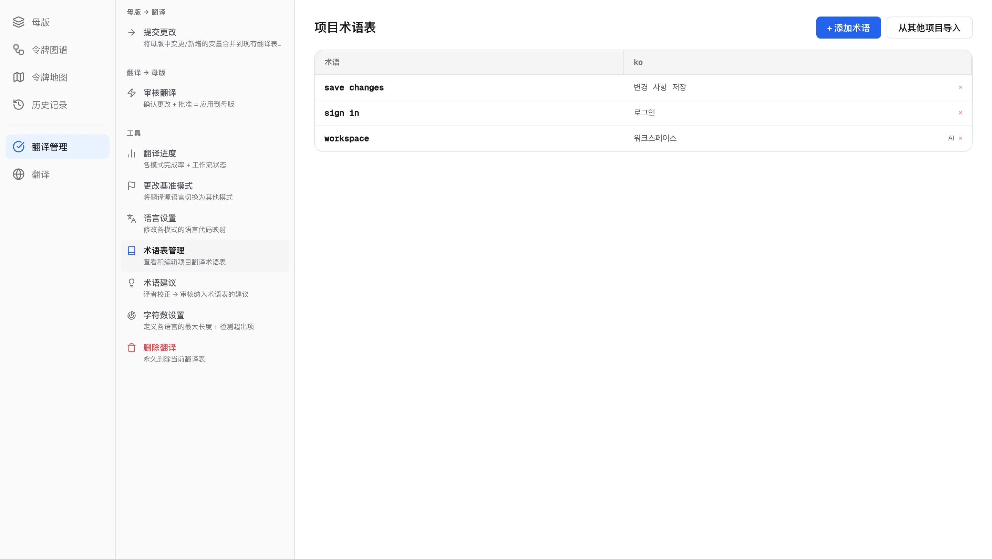Click the 术语建议 lightbulb icon
This screenshot has height=559, width=992.
132,283
